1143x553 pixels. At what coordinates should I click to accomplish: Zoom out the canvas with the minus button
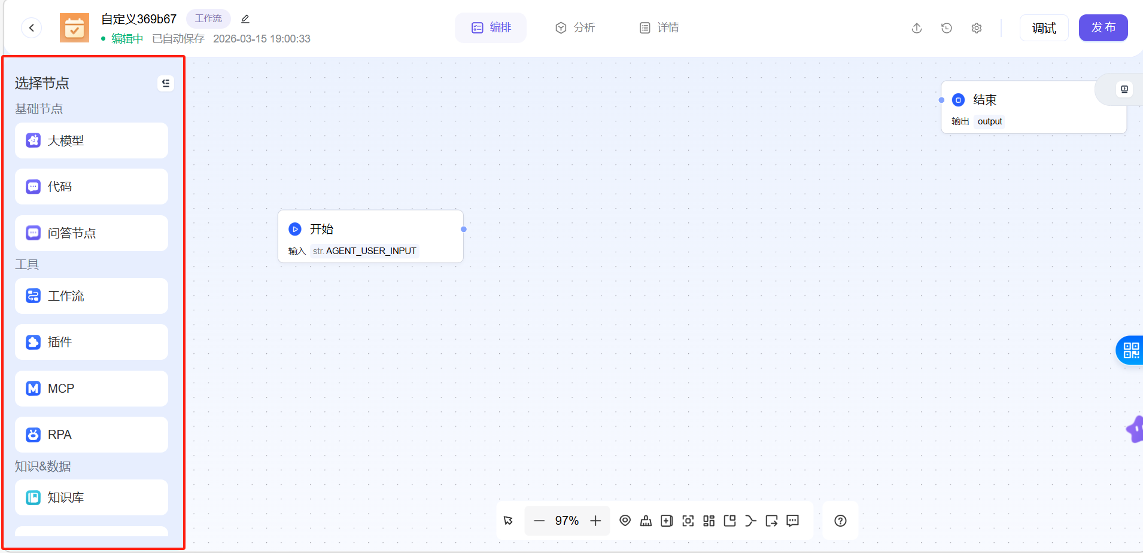pos(539,521)
